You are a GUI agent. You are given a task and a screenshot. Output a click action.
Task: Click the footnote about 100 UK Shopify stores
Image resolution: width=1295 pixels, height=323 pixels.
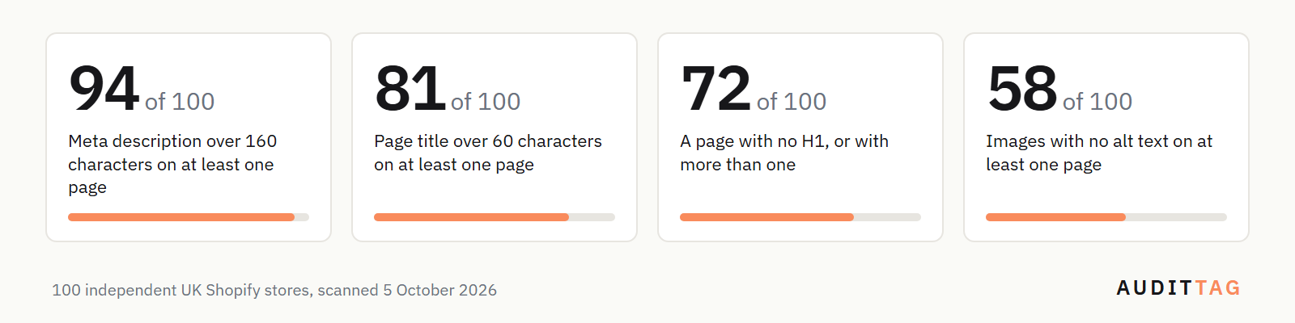[x=274, y=290]
